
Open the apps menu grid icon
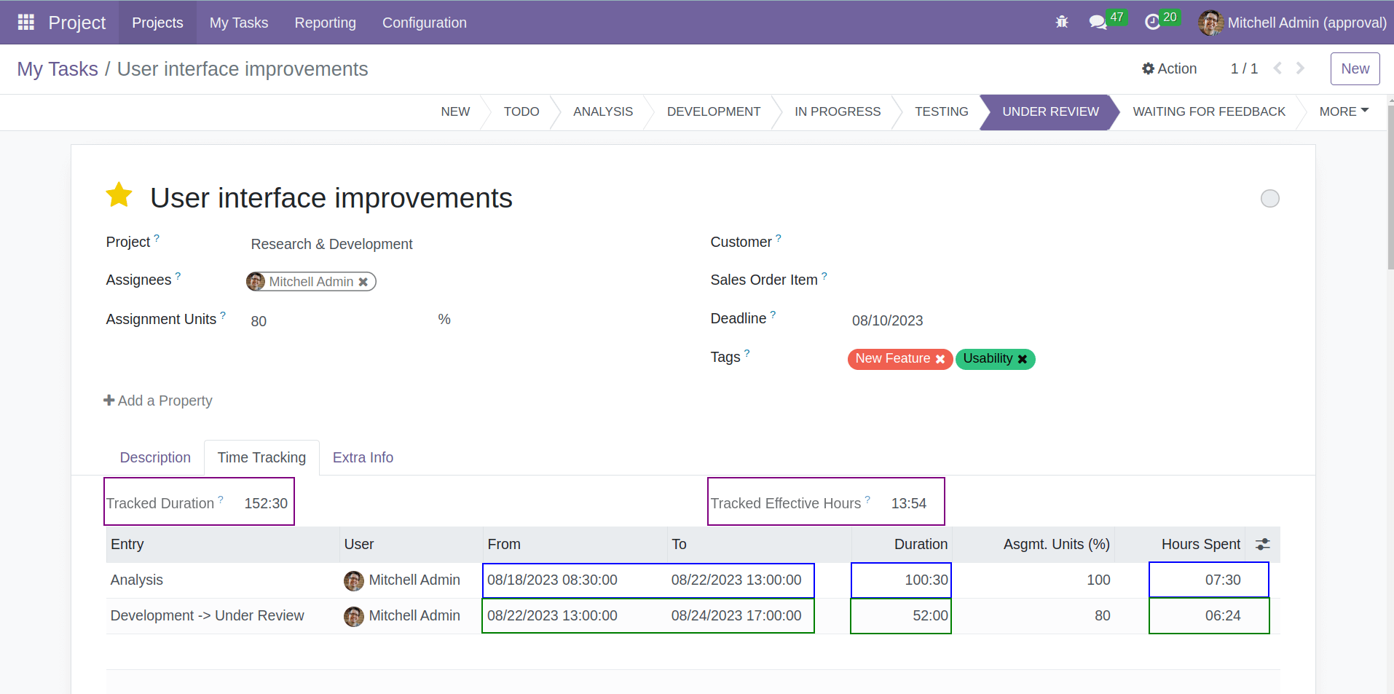[x=25, y=22]
